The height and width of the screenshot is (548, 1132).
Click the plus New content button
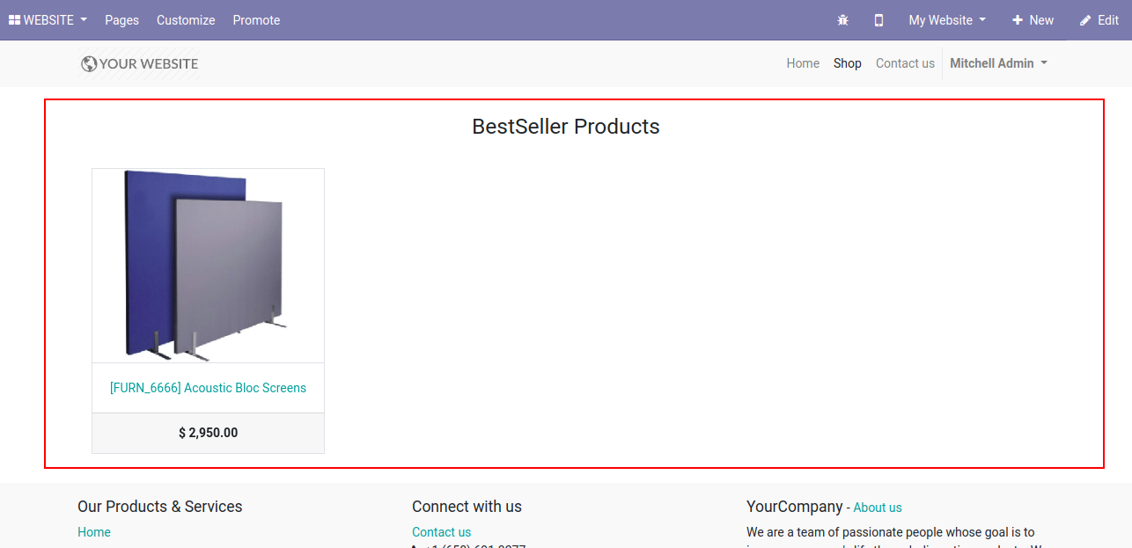(1033, 20)
